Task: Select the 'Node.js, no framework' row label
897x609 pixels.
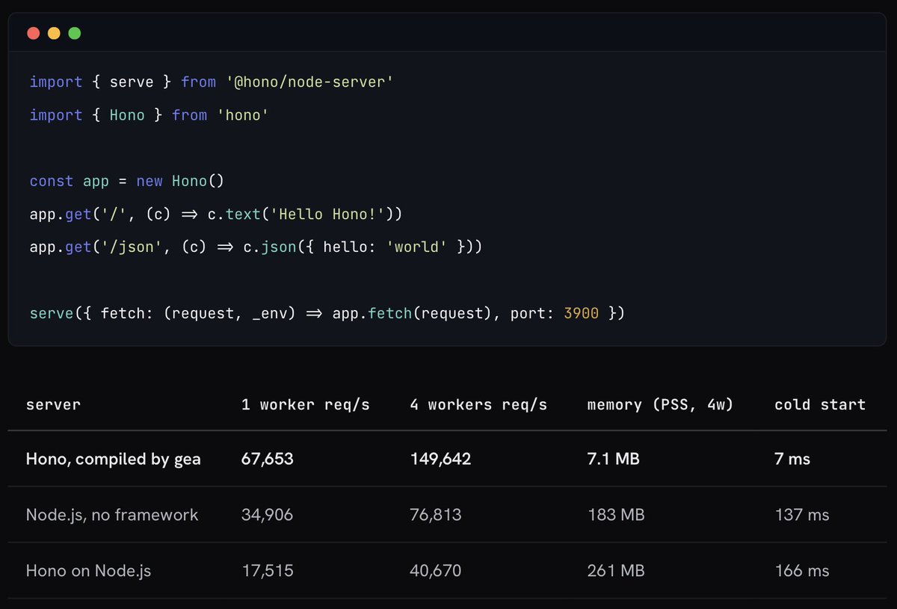Action: pyautogui.click(x=112, y=515)
